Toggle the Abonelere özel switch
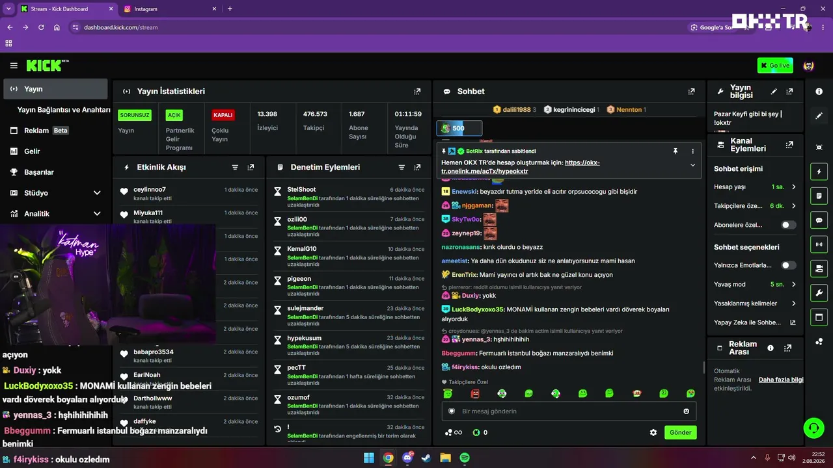833x468 pixels. pos(789,225)
